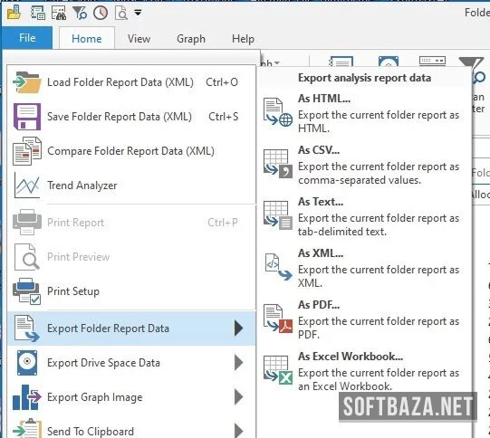Image resolution: width=490 pixels, height=438 pixels.
Task: Open the Graph ribbon tab
Action: pyautogui.click(x=191, y=39)
